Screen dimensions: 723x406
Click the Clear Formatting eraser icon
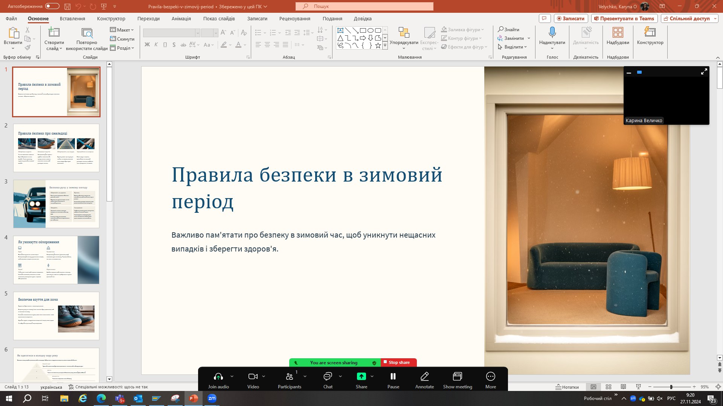[x=244, y=33]
